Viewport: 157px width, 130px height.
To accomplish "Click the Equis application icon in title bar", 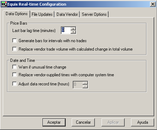I will [4, 4].
